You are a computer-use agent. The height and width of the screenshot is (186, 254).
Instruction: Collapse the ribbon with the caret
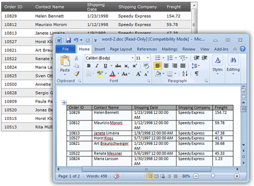coord(235,49)
